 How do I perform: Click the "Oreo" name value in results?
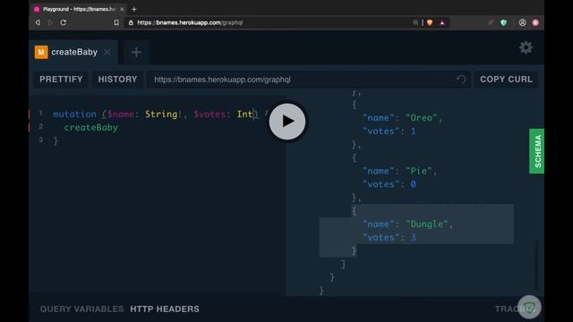click(x=422, y=118)
